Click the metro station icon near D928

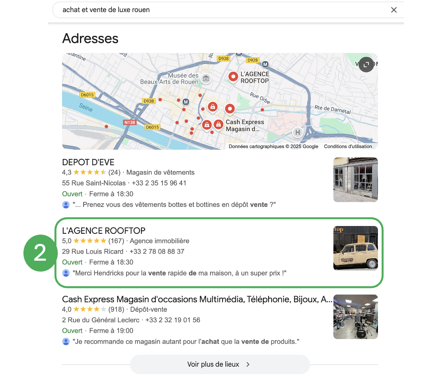click(x=265, y=64)
